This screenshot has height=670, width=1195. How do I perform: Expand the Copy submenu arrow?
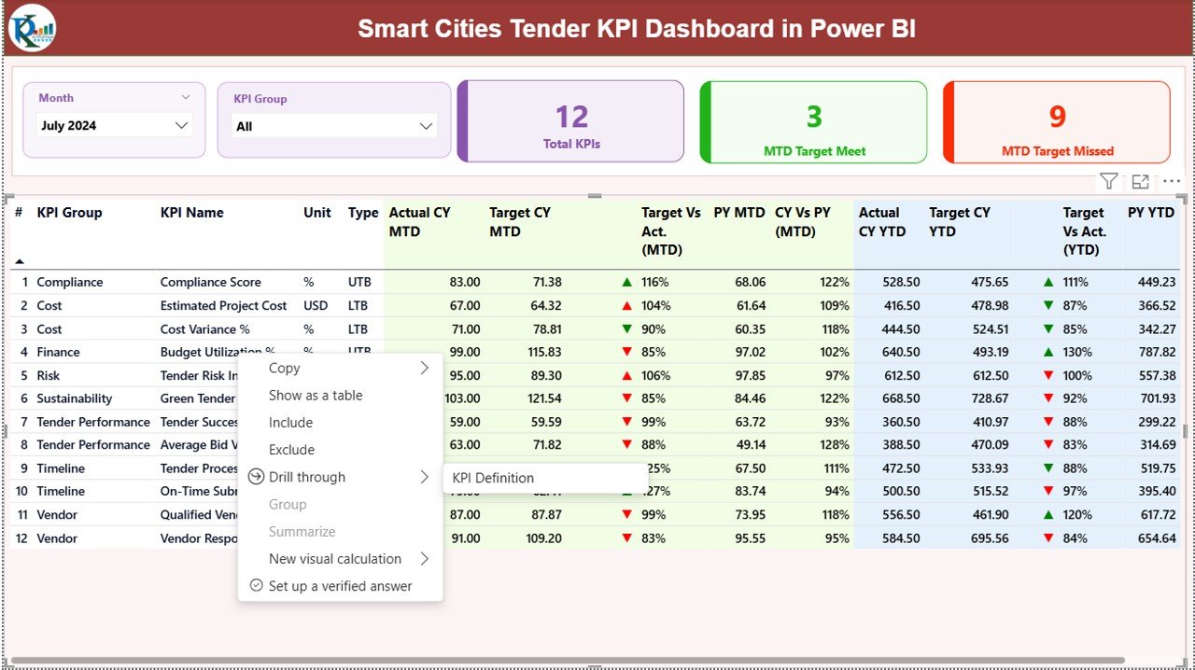(424, 369)
